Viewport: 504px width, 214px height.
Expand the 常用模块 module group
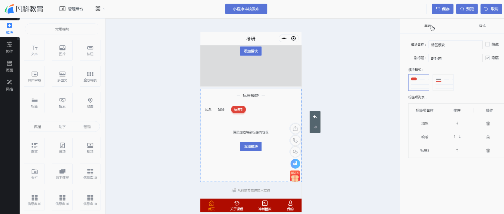coord(62,29)
